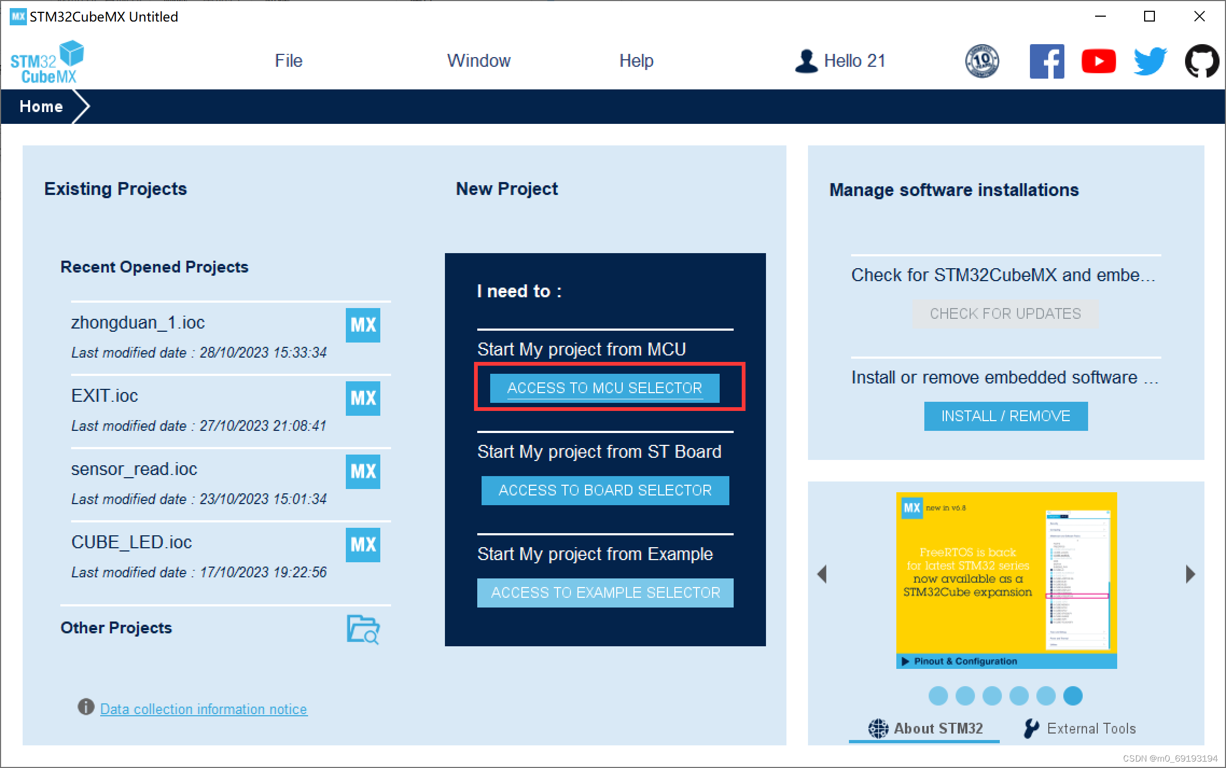This screenshot has width=1226, height=768.
Task: Open the YouTube channel icon
Action: pyautogui.click(x=1098, y=61)
